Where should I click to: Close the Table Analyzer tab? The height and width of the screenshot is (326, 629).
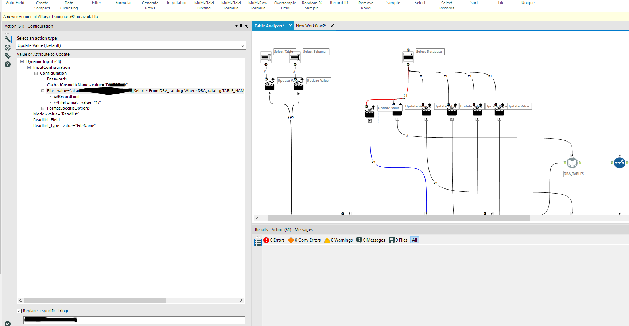click(290, 26)
